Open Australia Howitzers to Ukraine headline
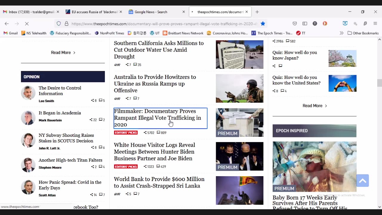382x215 pixels. pos(155,84)
